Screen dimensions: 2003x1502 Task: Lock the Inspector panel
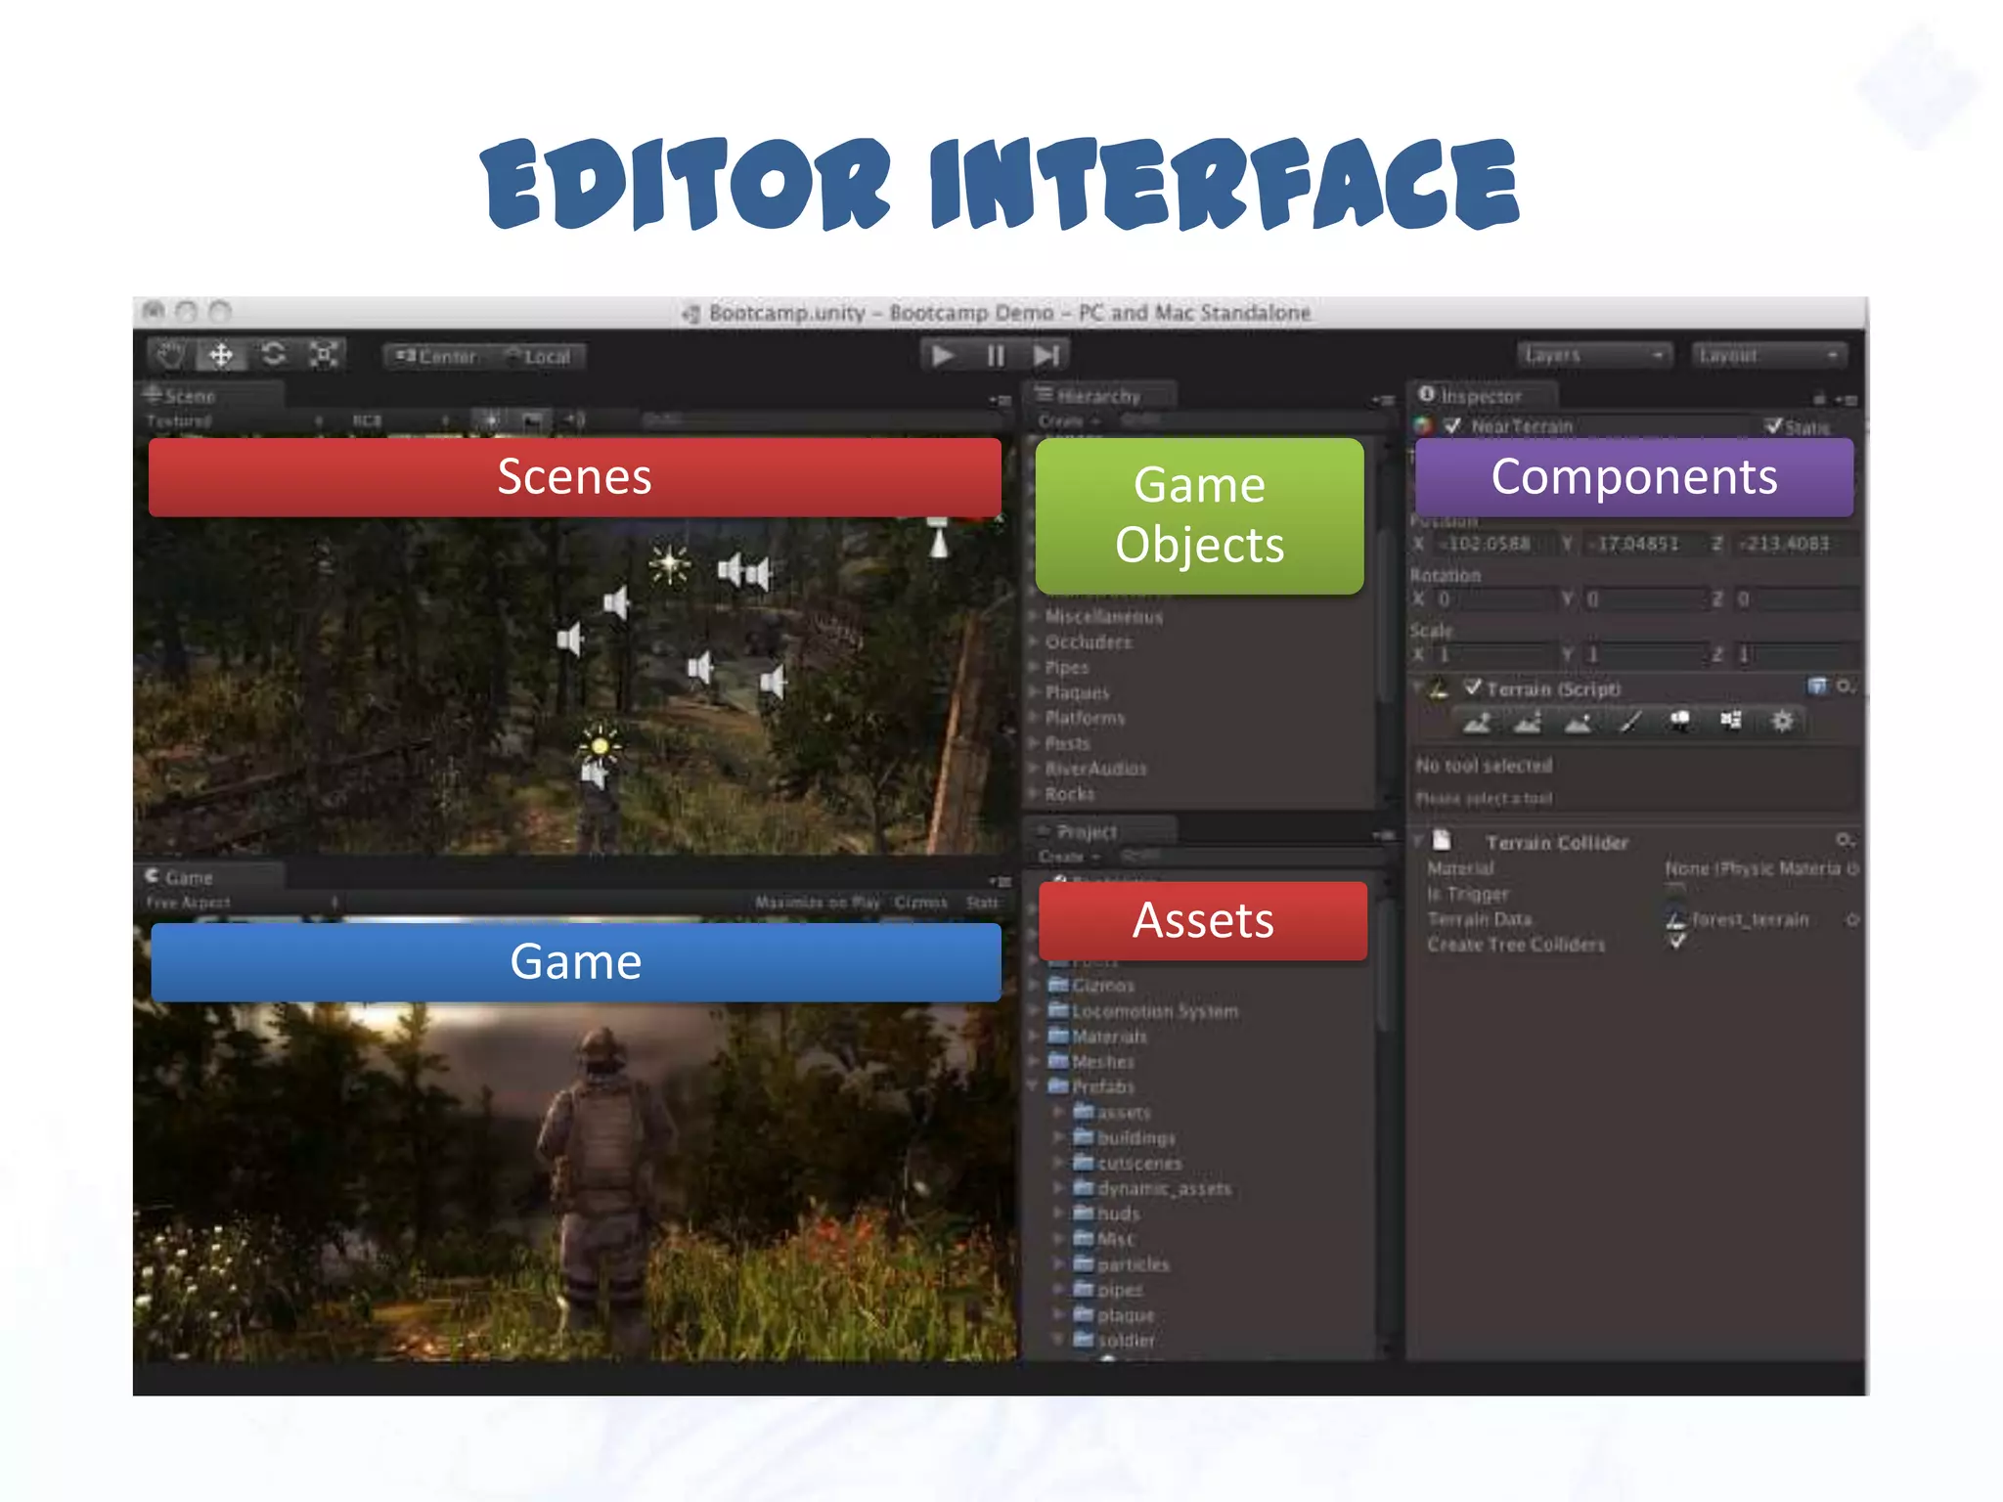(x=1819, y=399)
